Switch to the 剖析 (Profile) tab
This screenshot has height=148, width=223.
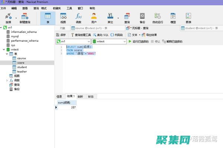tap(80, 97)
